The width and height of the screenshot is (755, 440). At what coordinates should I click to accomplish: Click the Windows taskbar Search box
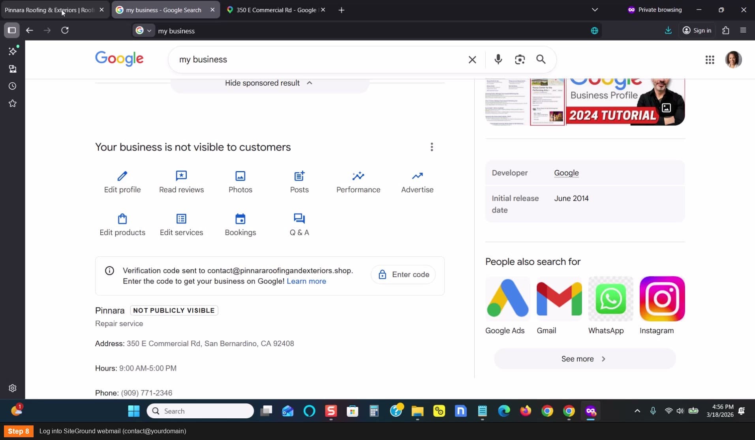(200, 411)
